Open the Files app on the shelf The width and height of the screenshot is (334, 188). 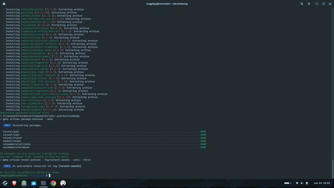[24, 183]
